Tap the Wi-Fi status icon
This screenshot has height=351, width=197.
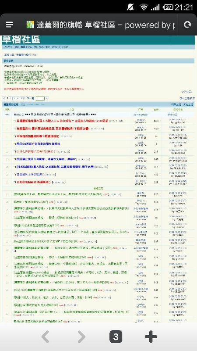tap(144, 7)
